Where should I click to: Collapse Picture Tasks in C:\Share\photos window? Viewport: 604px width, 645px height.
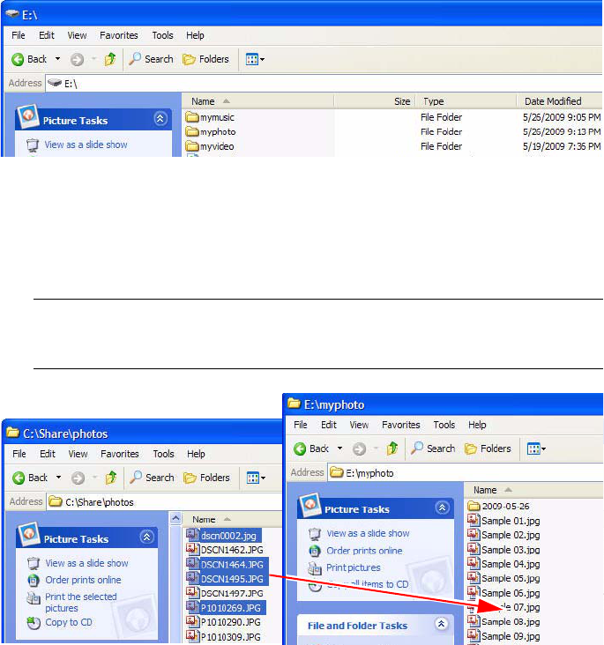(146, 537)
